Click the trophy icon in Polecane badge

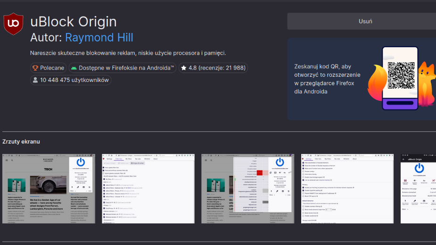(35, 68)
